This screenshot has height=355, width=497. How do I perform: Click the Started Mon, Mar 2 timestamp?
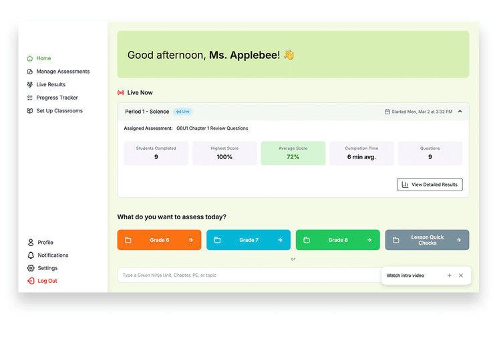422,112
